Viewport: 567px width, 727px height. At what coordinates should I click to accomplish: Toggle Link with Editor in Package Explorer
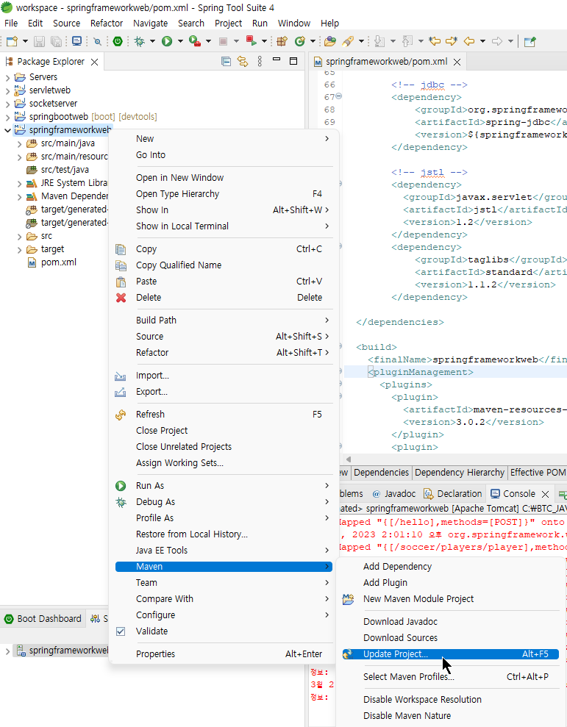click(x=243, y=61)
